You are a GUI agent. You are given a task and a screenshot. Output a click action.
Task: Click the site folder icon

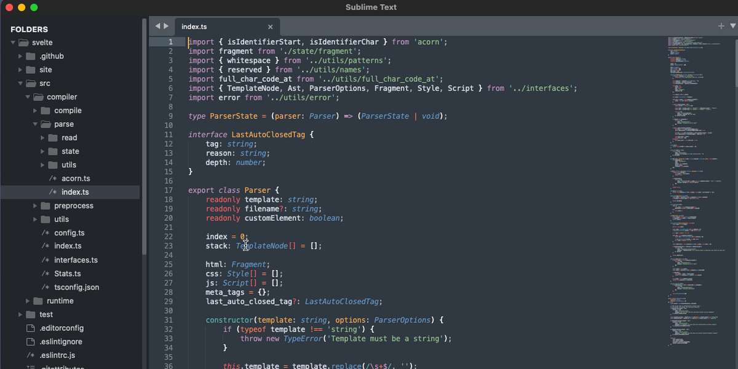31,70
